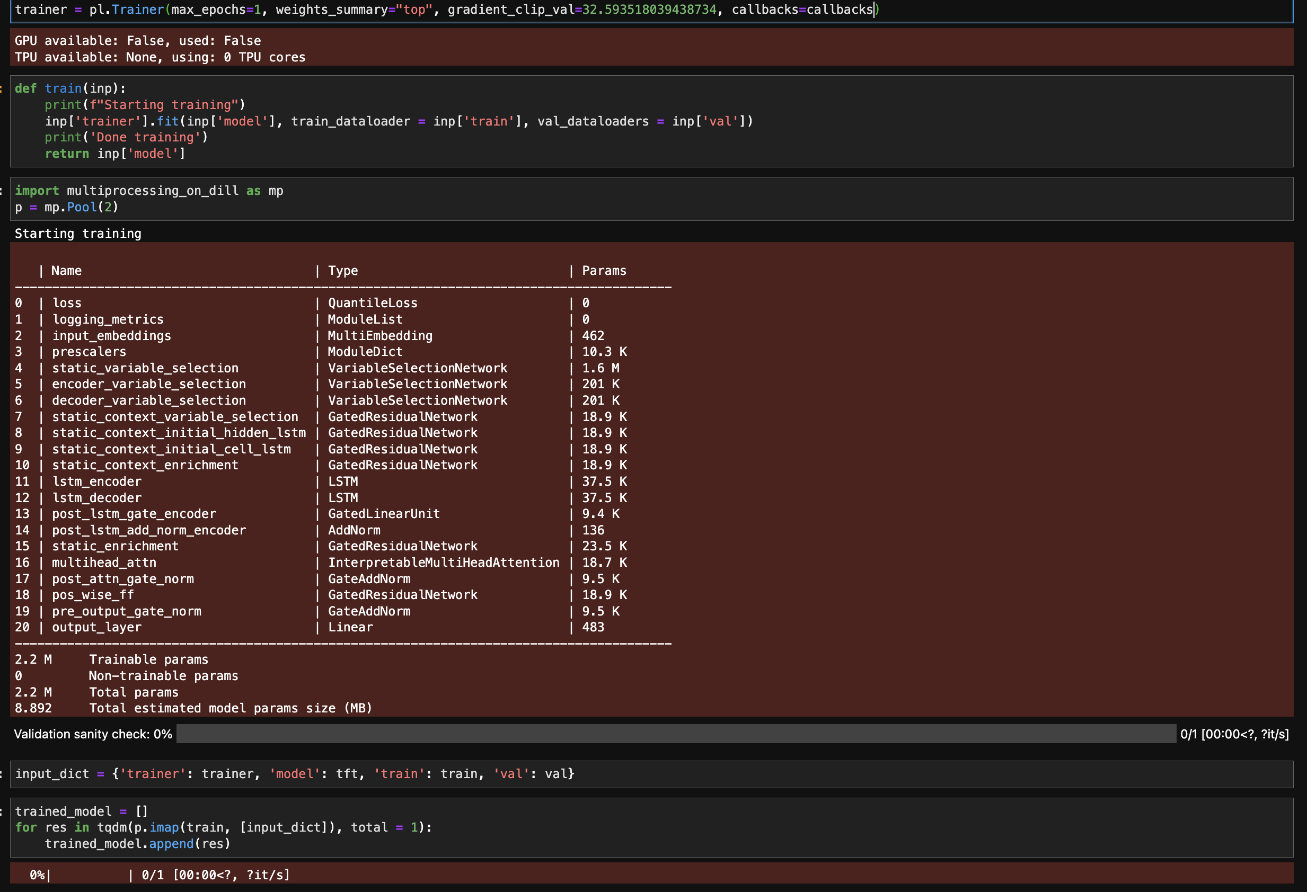Click the GPU available output line

(137, 41)
